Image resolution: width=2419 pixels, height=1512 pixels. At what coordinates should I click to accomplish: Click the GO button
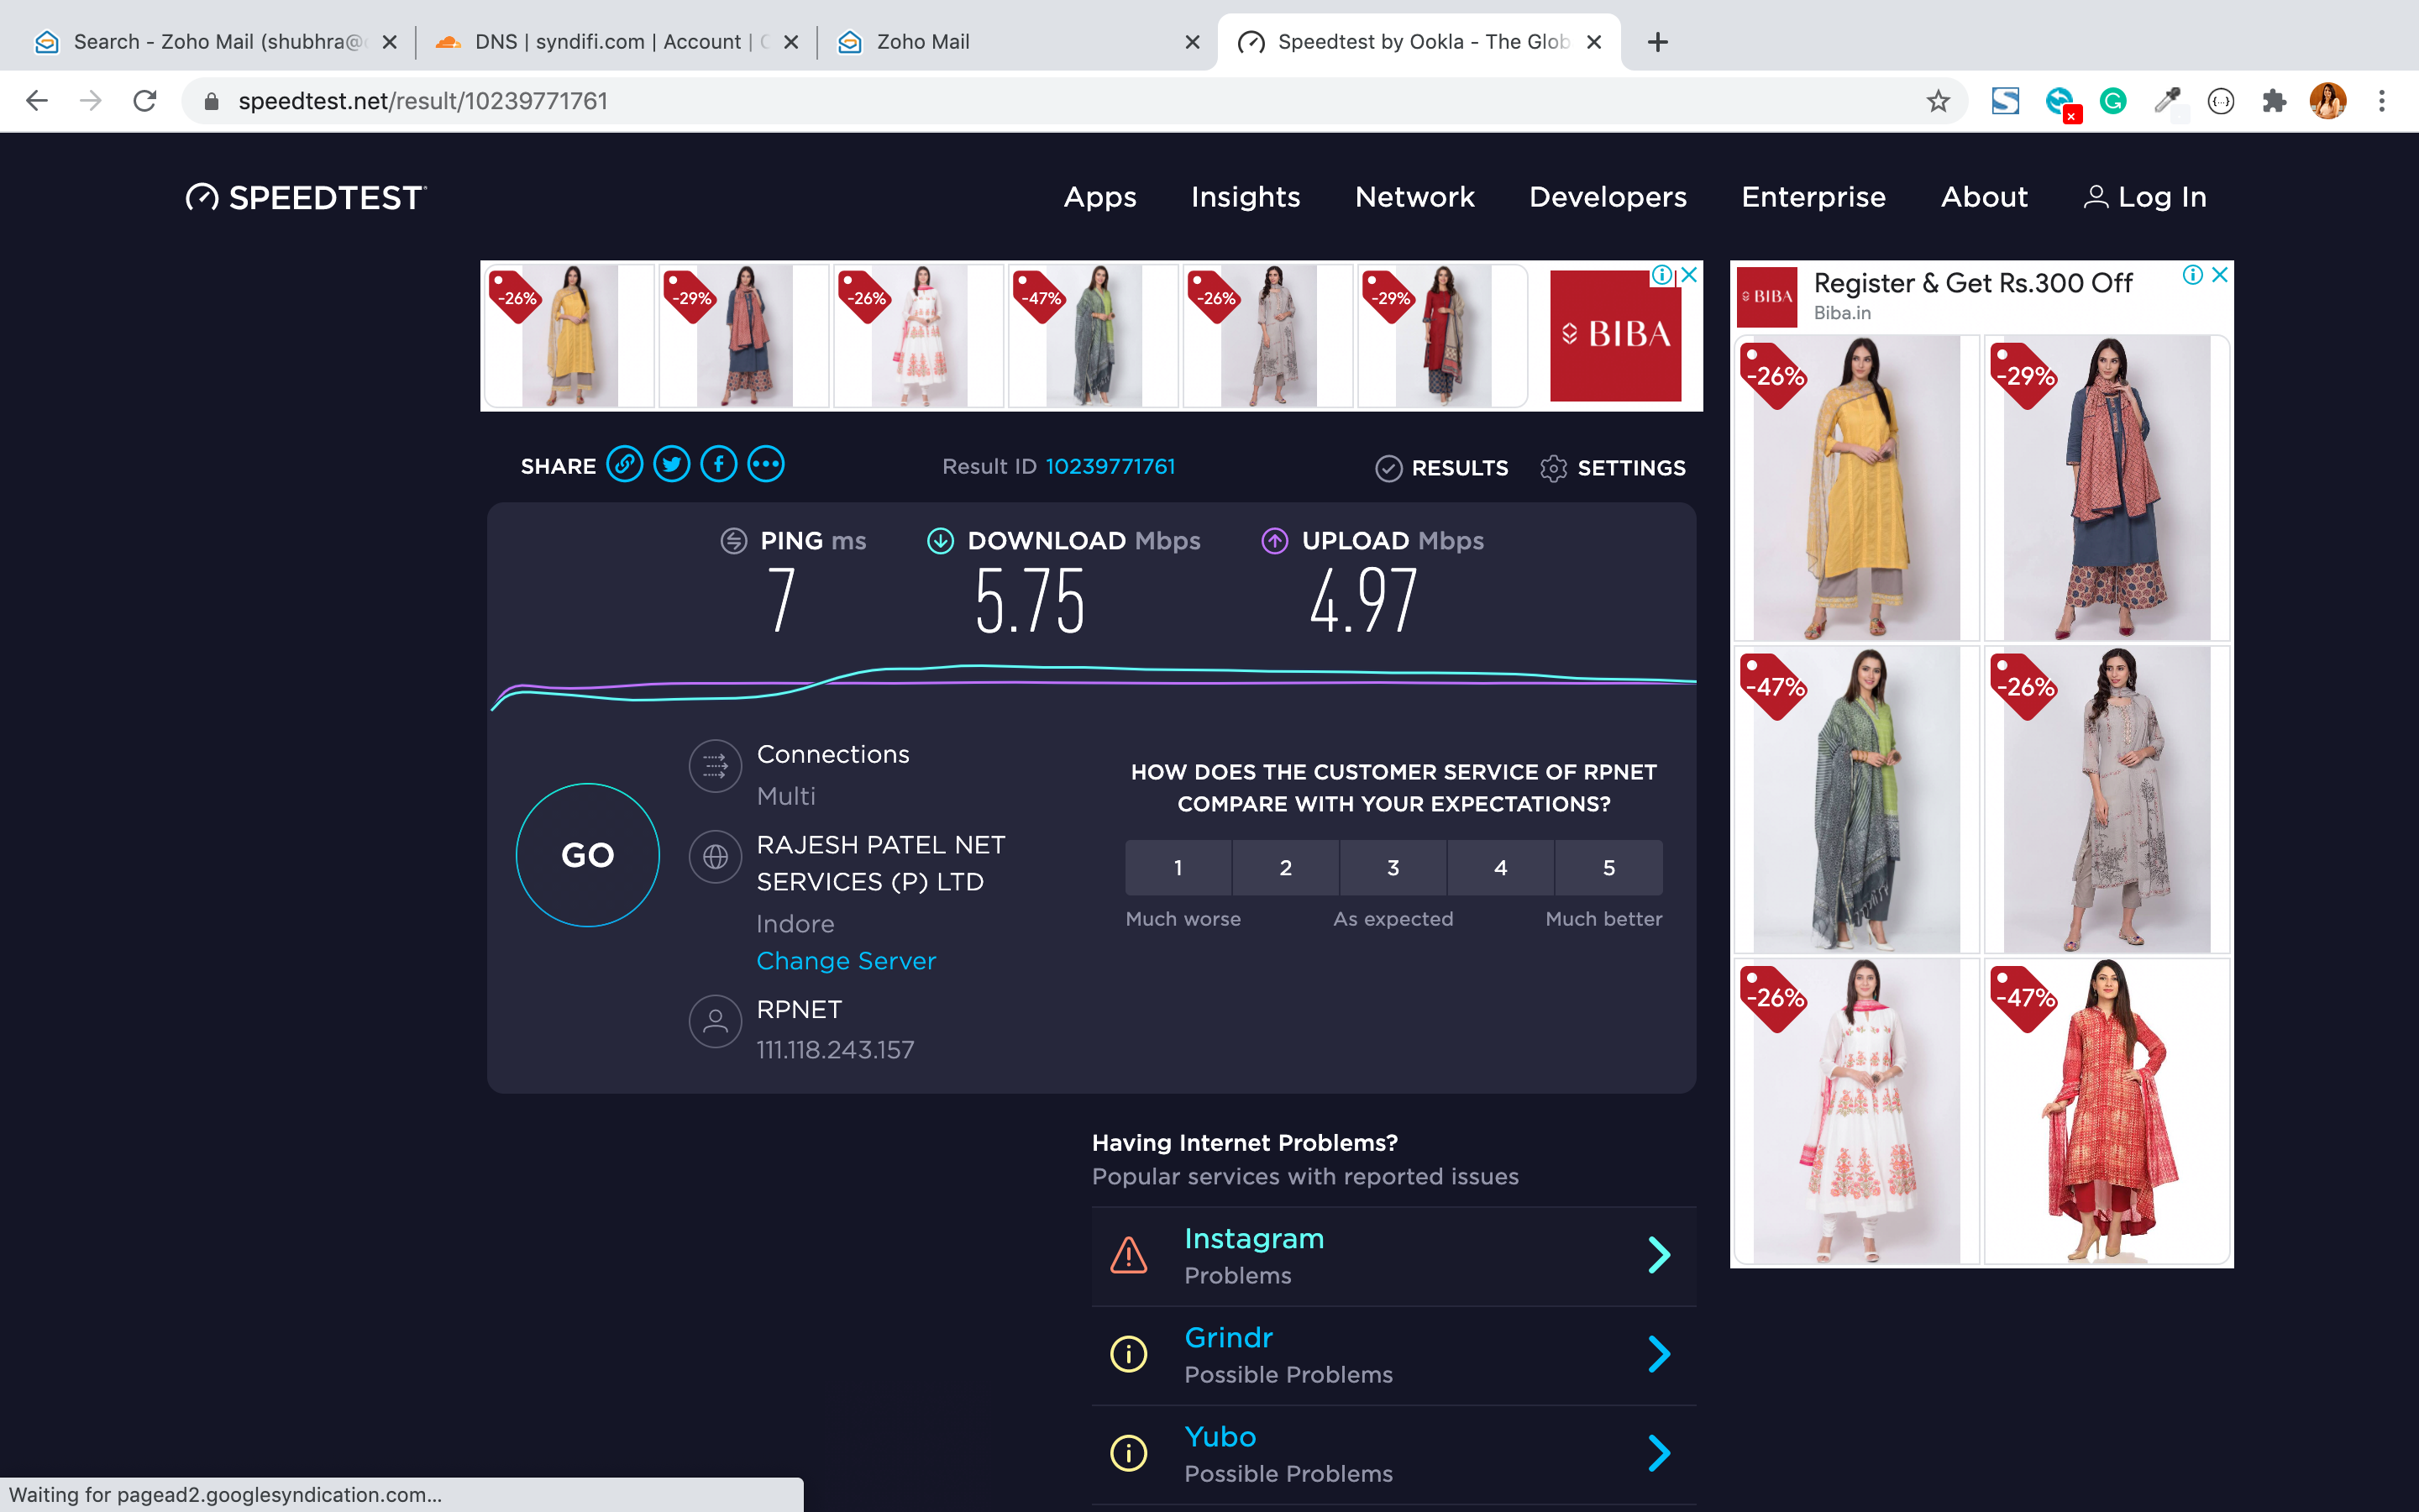(588, 855)
